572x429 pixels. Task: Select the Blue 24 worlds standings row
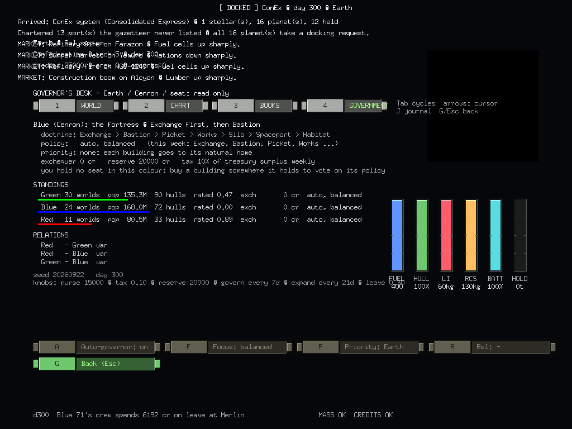(x=201, y=207)
